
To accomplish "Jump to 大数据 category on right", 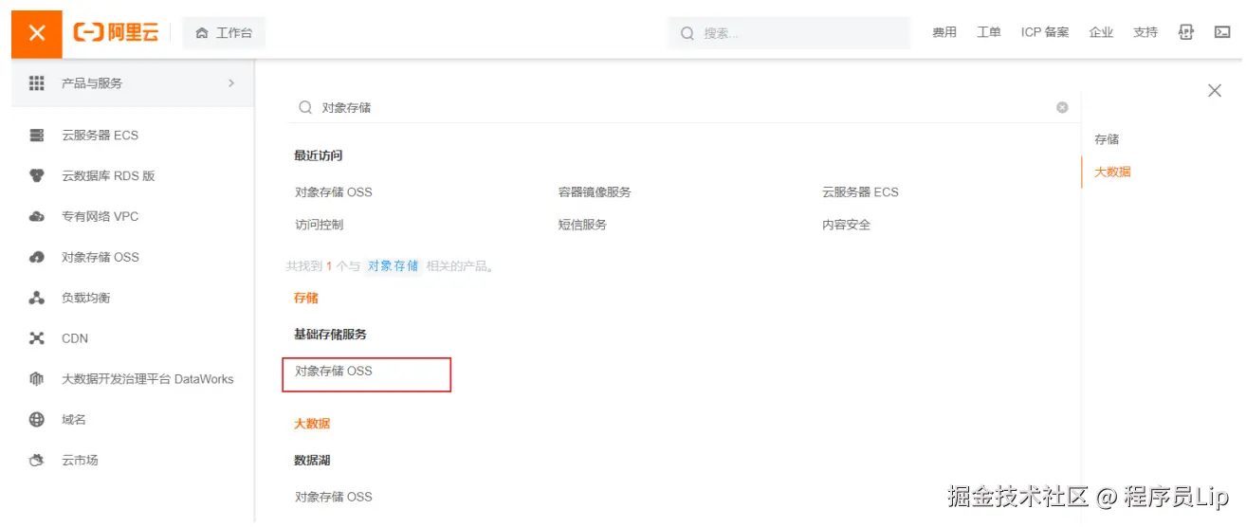I will point(1112,173).
